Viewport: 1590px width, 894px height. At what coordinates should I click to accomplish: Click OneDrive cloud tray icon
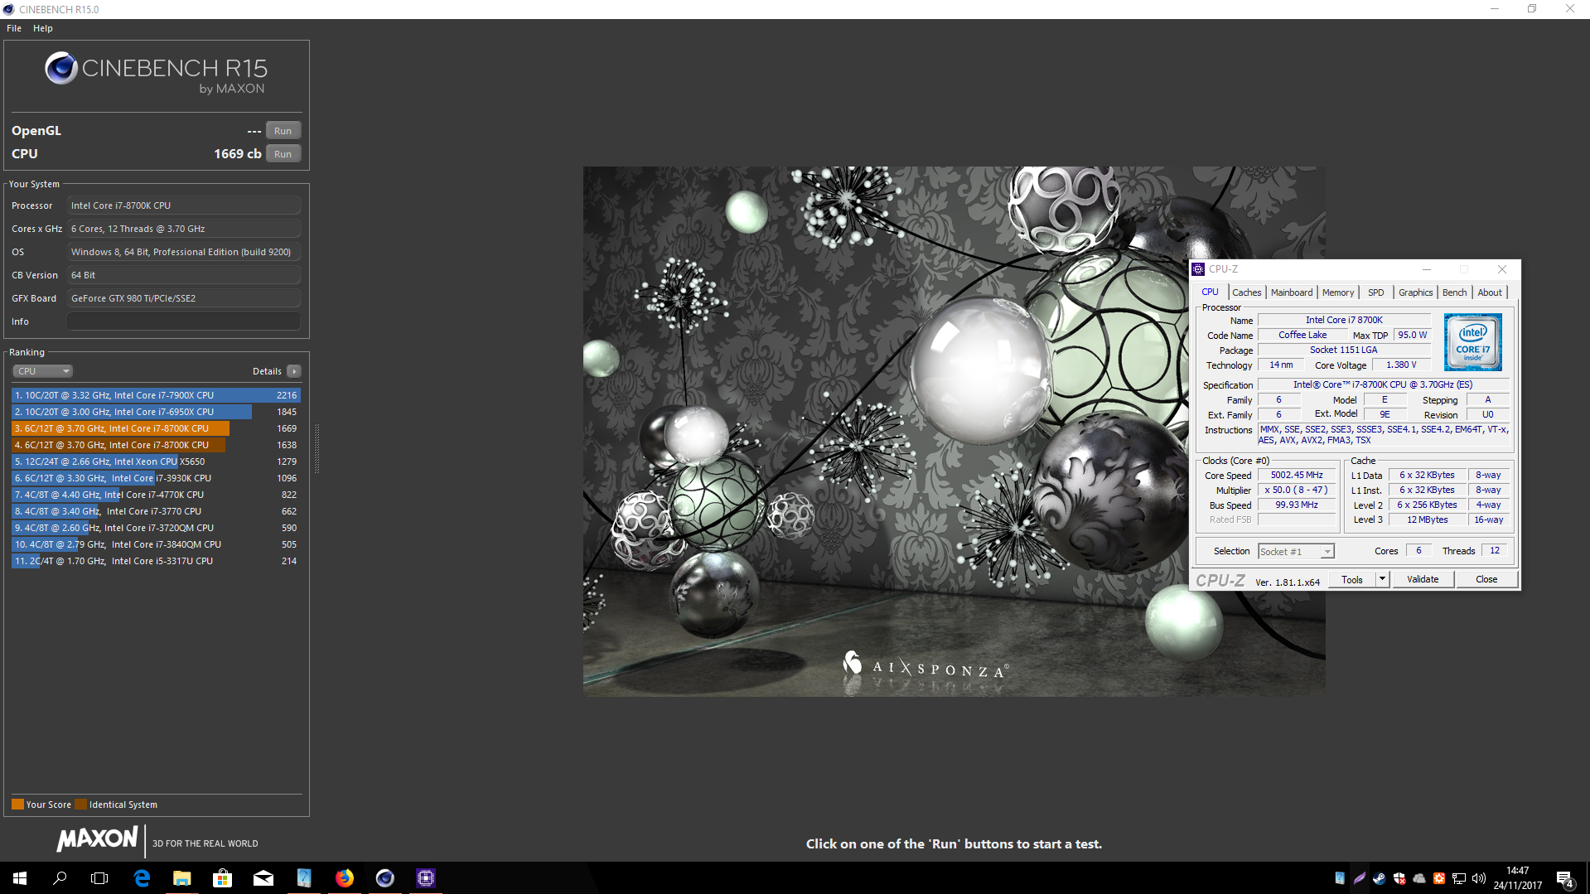(1419, 878)
